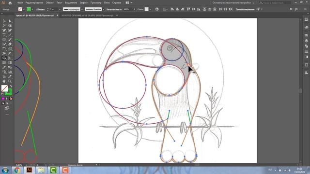The height and width of the screenshot is (174, 310).
Task: Select the Puppet Warp pin tool
Action: (x=10, y=53)
